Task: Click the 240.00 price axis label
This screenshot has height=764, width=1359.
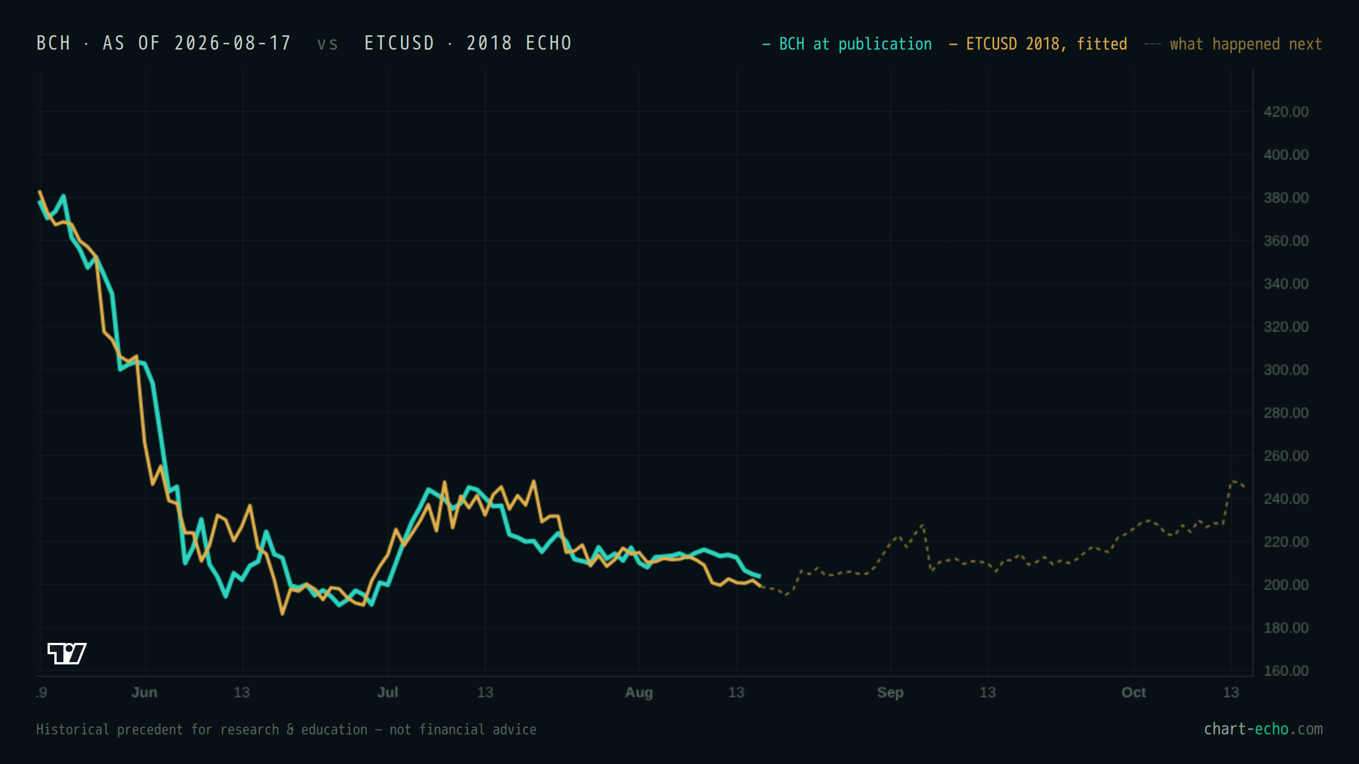Action: click(x=1286, y=499)
